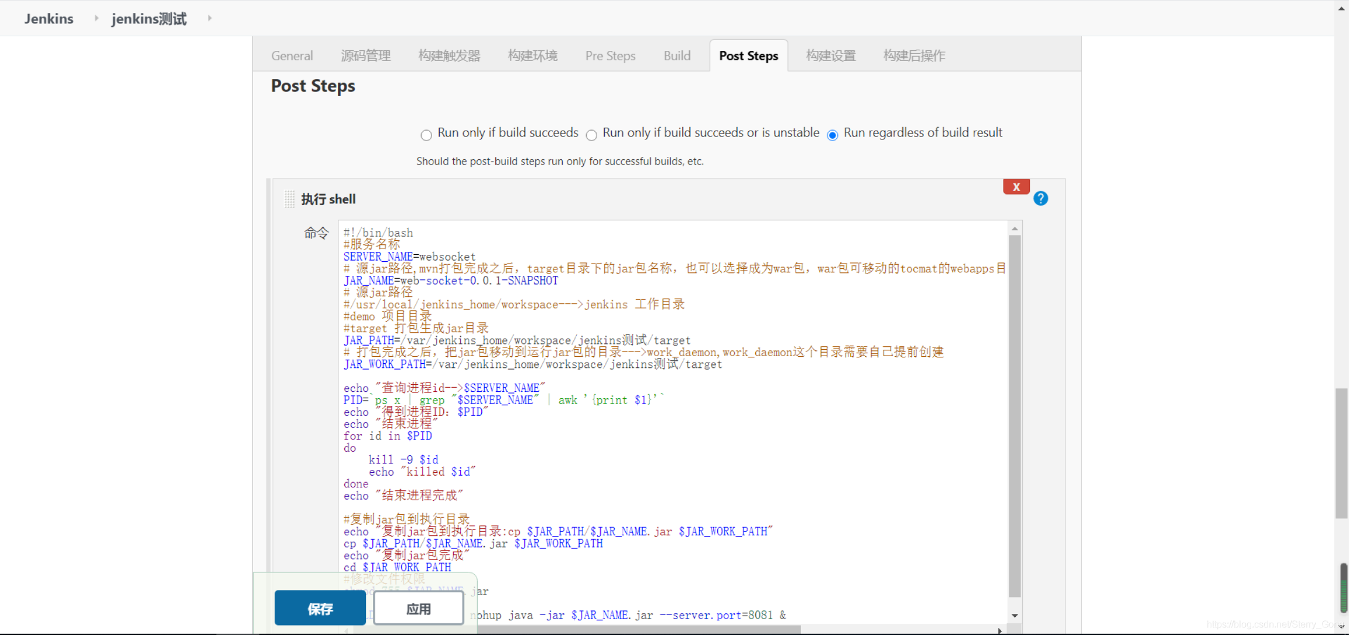This screenshot has height=635, width=1349.
Task: Toggle Run regardless of build result option
Action: click(x=831, y=134)
